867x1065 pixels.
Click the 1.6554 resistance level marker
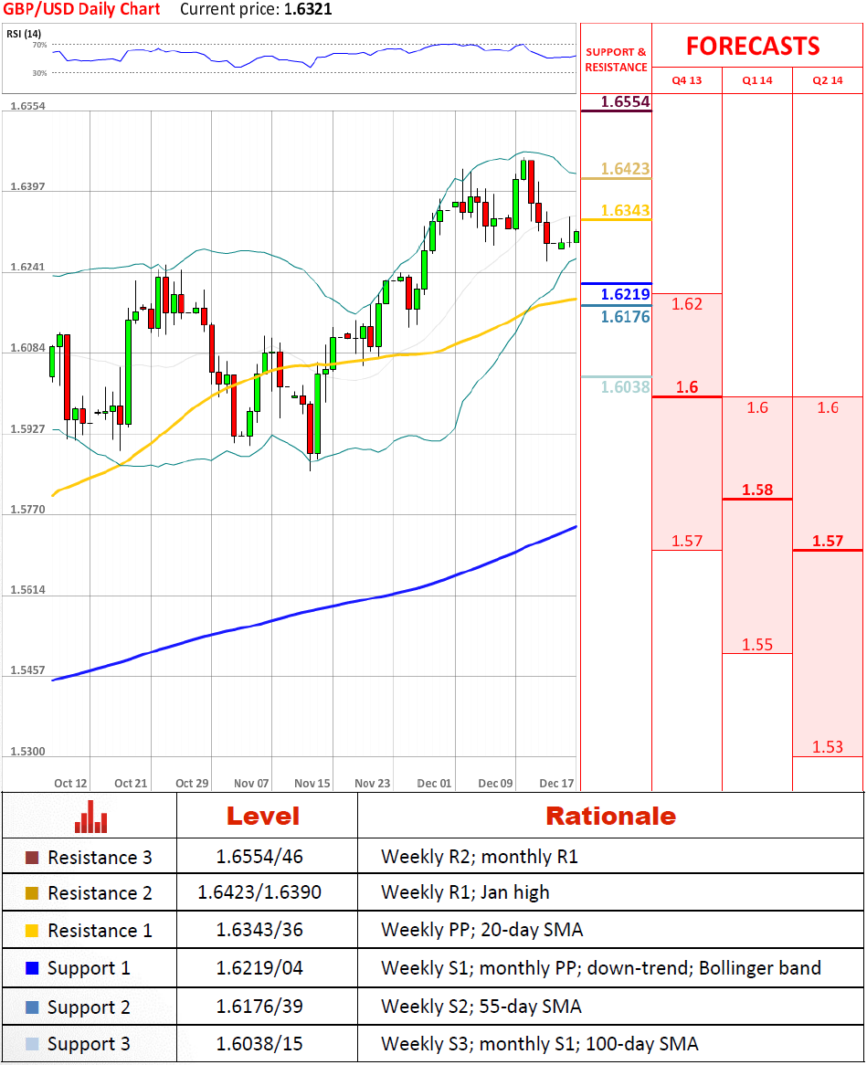pyautogui.click(x=625, y=102)
